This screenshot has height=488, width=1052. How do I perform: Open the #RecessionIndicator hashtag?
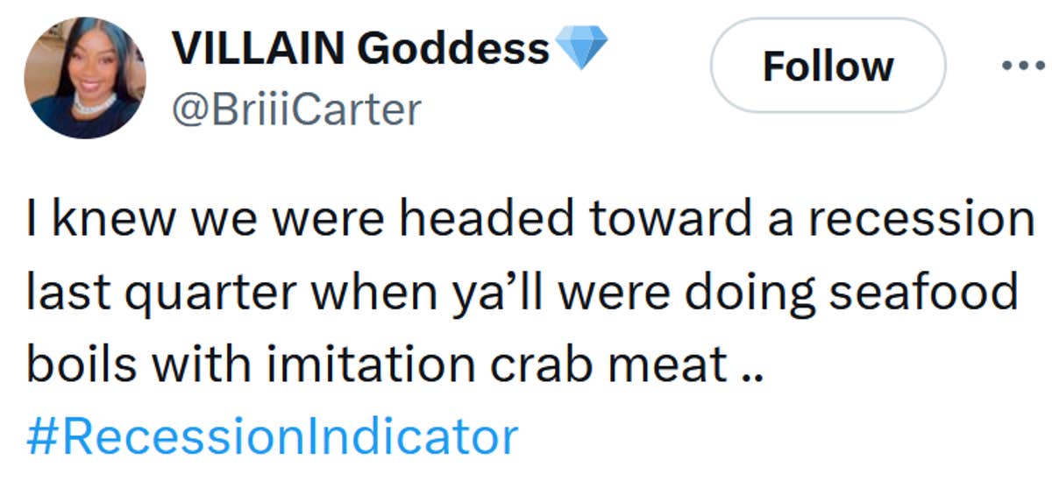coord(272,435)
